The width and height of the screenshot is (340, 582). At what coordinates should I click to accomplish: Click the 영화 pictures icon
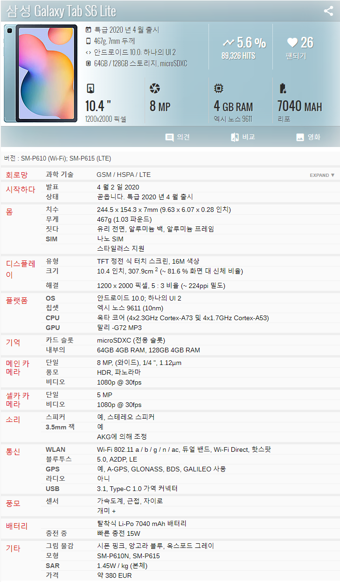[x=300, y=137]
